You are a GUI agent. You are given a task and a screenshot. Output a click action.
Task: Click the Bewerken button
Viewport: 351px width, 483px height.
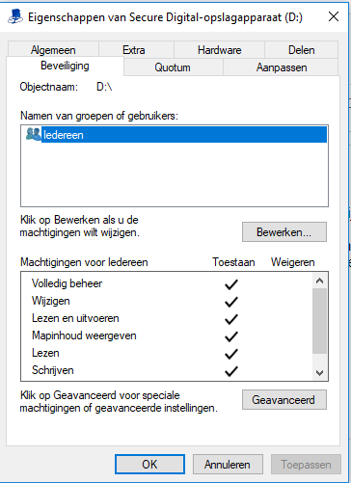pos(284,231)
